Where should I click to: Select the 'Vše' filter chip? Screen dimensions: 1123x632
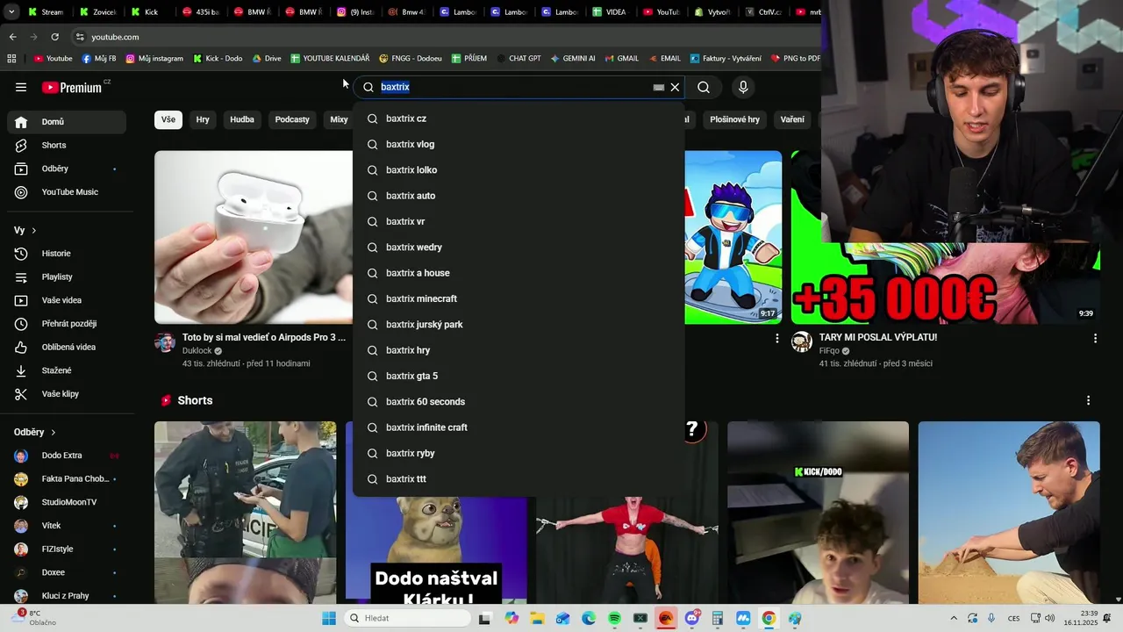pos(168,119)
